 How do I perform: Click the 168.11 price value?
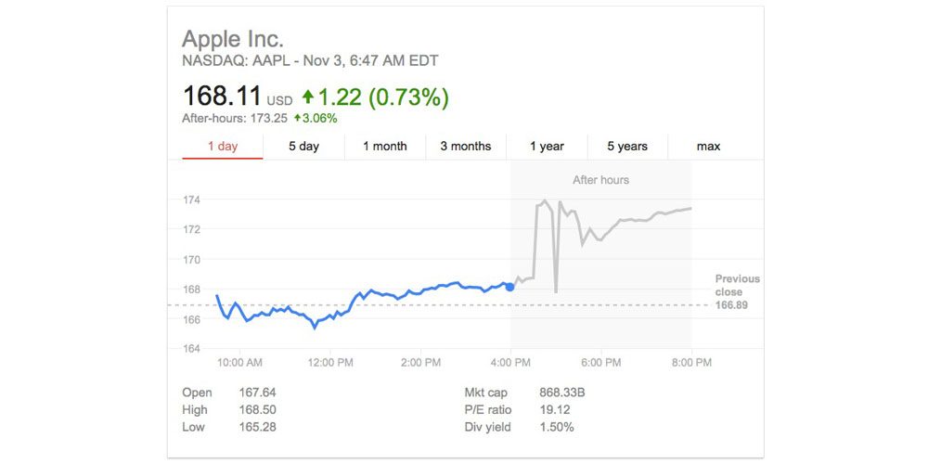tap(222, 97)
